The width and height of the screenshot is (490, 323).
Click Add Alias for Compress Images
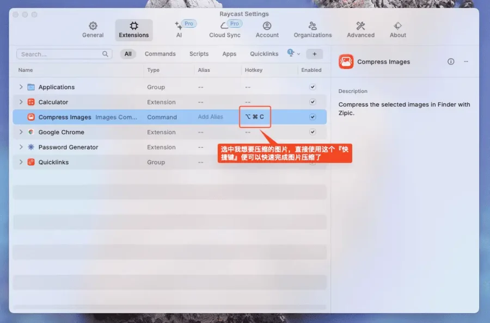click(x=210, y=117)
